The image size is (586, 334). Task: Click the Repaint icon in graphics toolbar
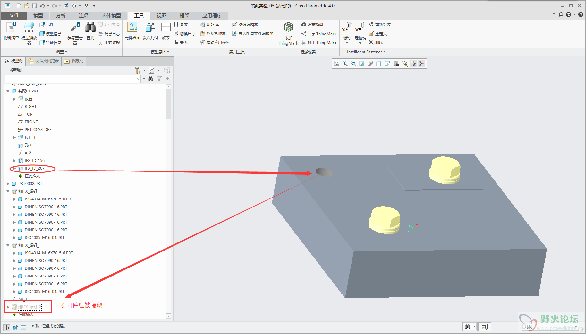pyautogui.click(x=362, y=64)
